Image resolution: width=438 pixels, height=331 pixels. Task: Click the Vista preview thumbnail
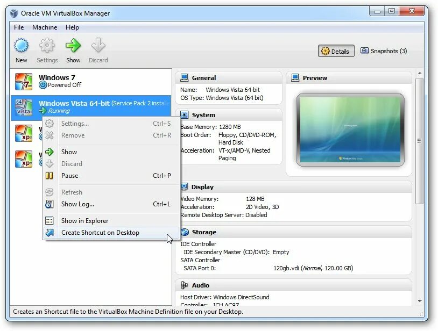(350, 129)
